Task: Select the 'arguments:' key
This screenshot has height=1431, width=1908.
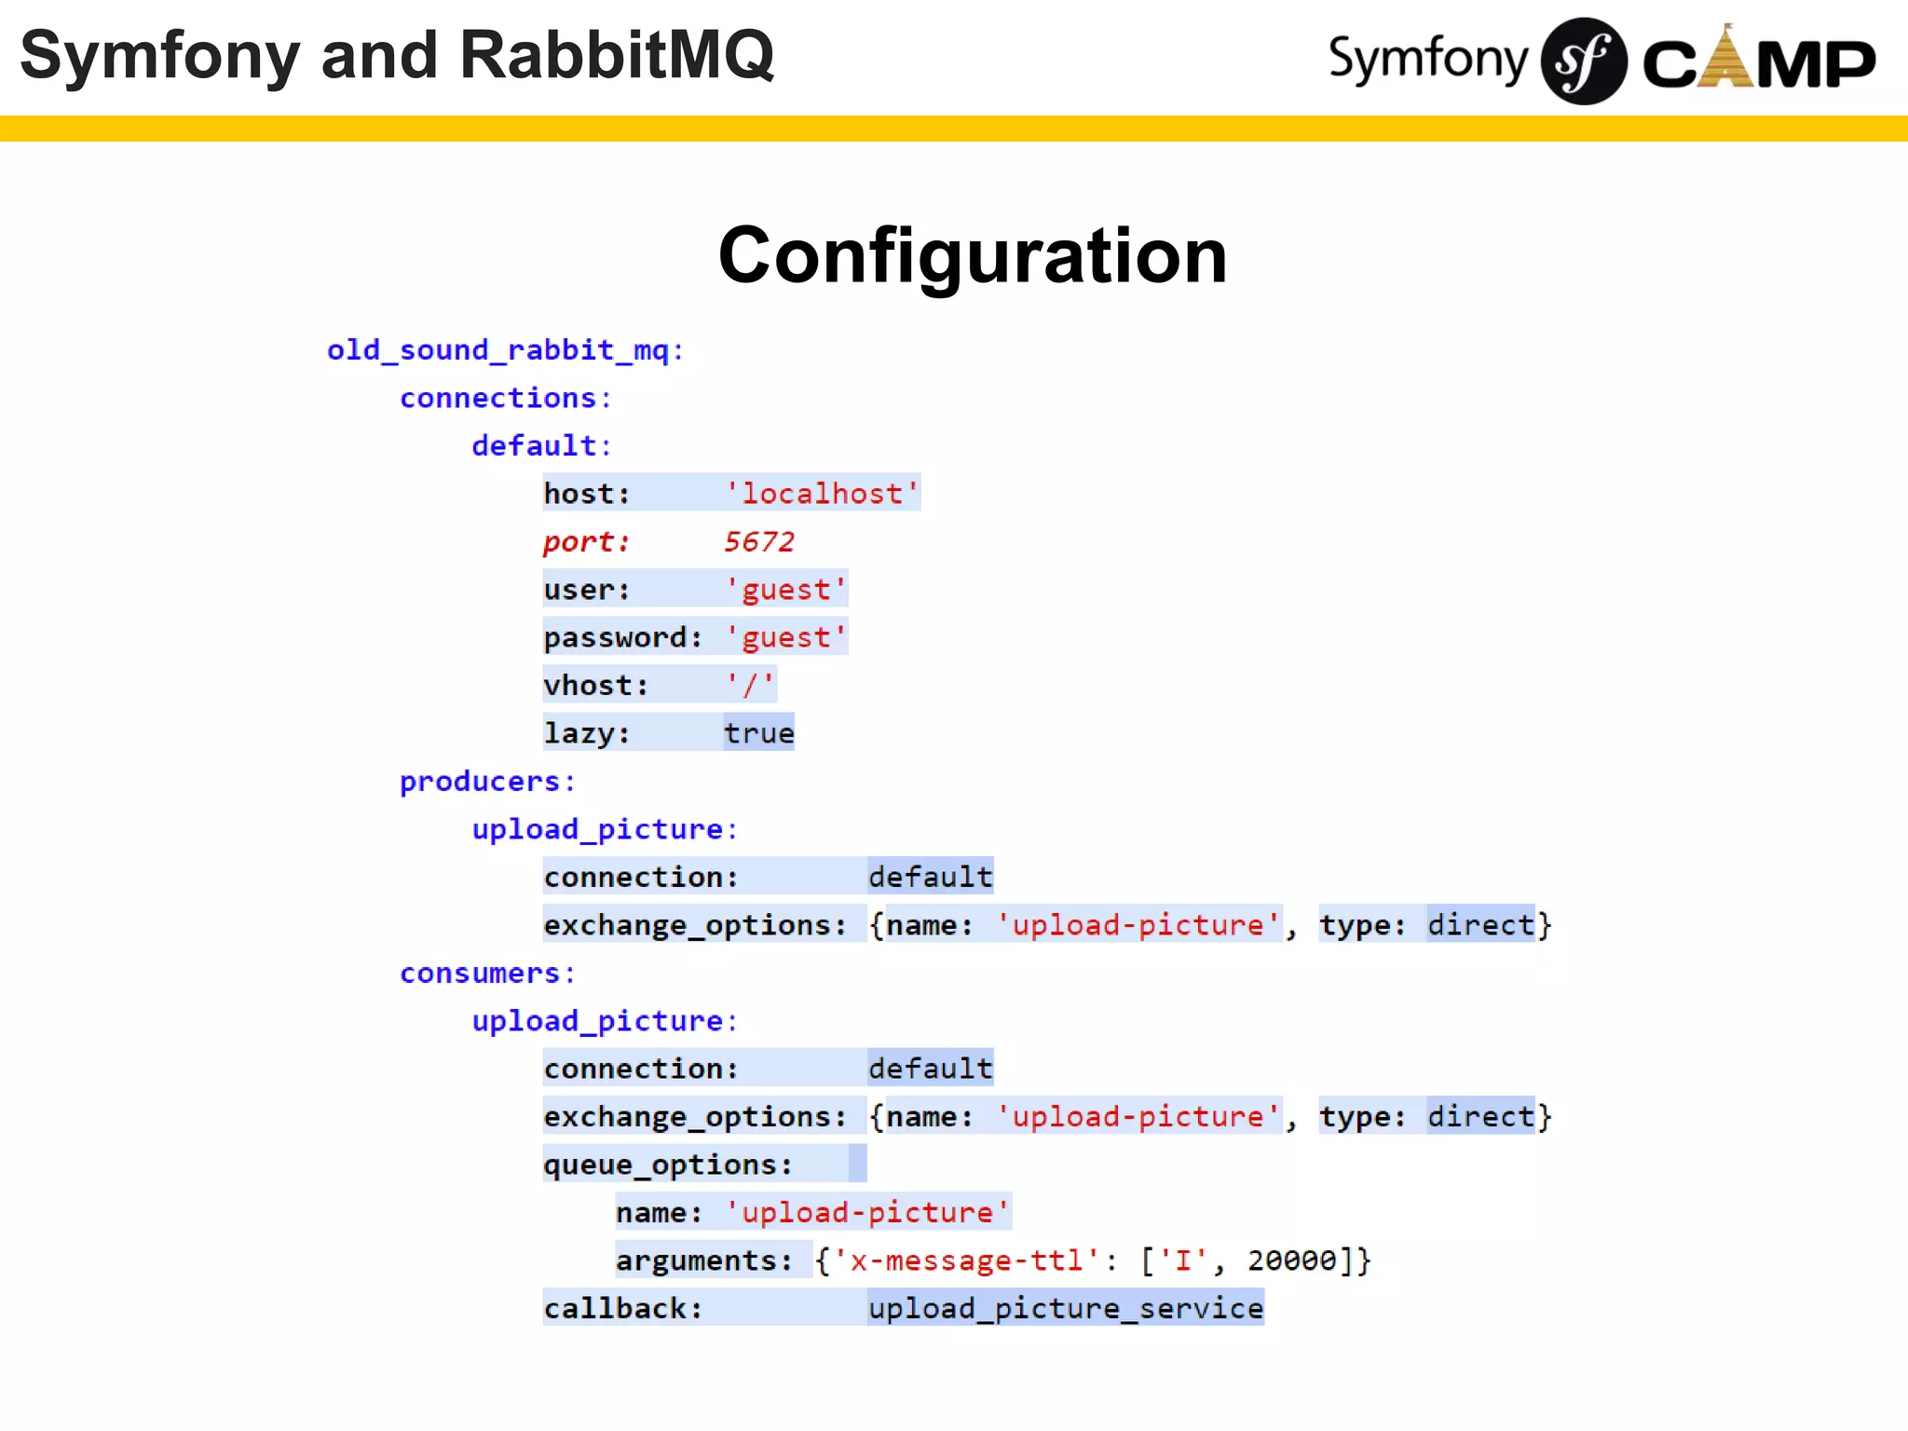Action: pos(704,1261)
